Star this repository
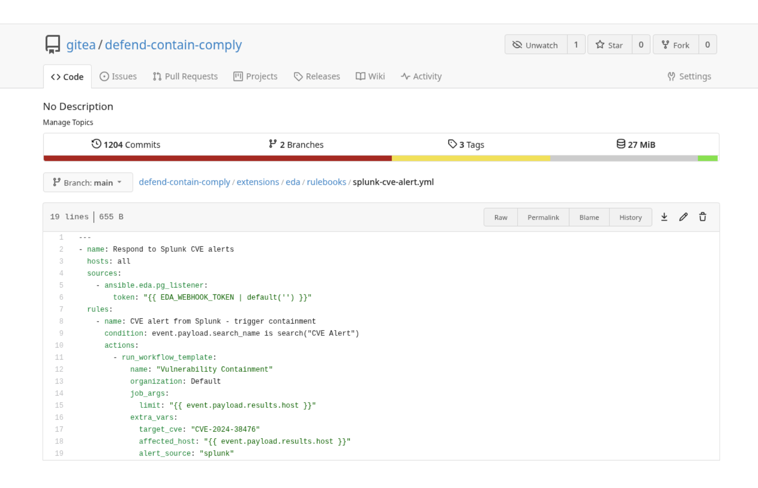The image size is (758, 488). (x=610, y=45)
